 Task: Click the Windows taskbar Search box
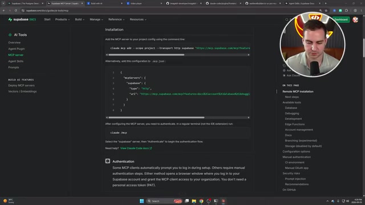(164, 201)
